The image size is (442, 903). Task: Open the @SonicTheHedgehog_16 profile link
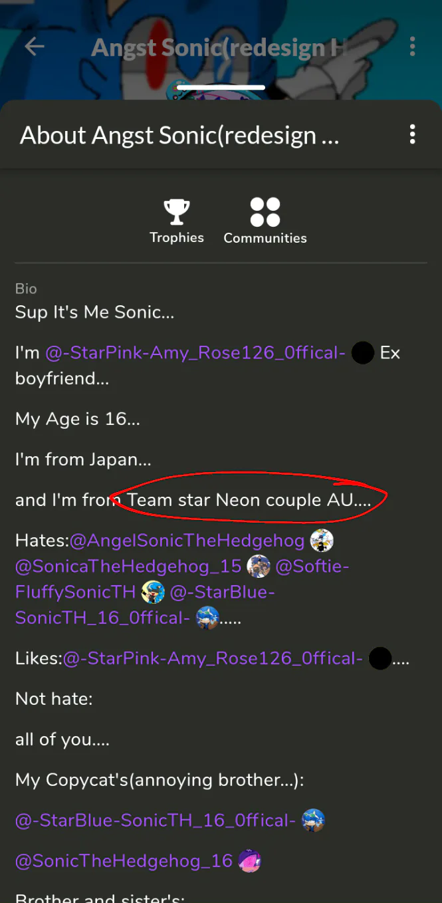[124, 861]
